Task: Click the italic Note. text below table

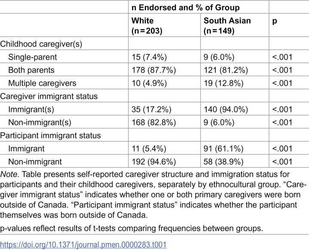Action: coord(9,174)
